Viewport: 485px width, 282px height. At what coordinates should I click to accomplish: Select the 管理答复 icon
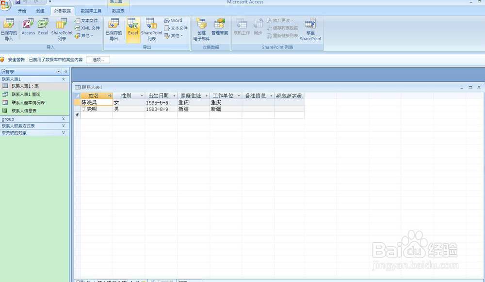tap(219, 28)
